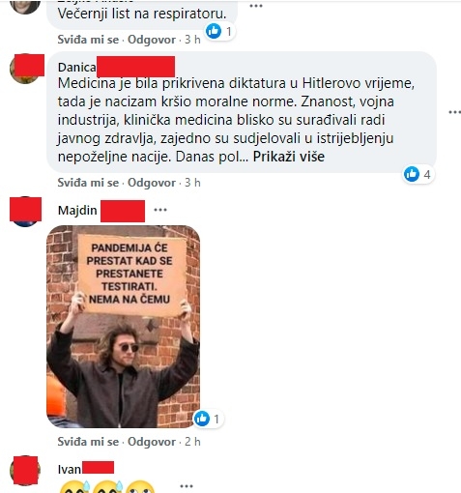The image size is (461, 493).
Task: Click the like reaction icon on Danica's comment
Action: [x=412, y=174]
